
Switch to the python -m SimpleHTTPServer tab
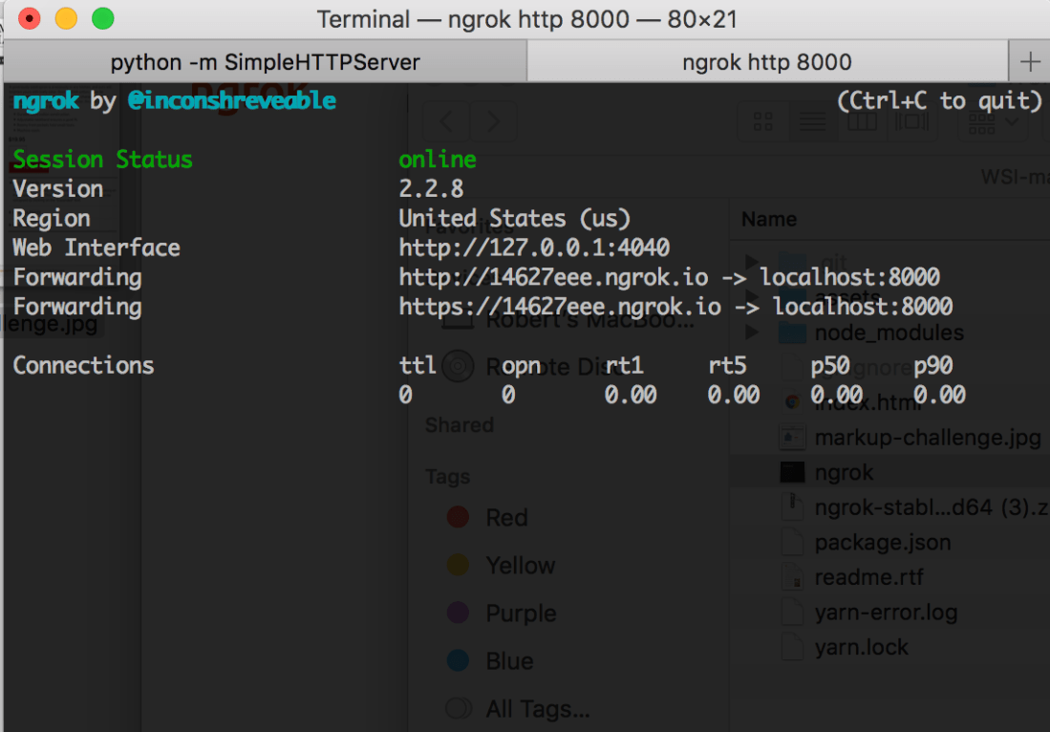pyautogui.click(x=265, y=63)
